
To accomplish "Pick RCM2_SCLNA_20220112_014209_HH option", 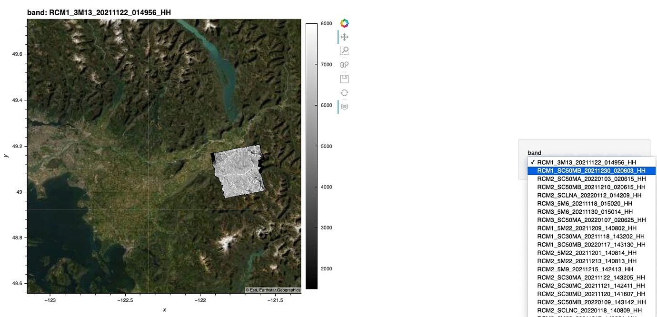I will coord(591,195).
